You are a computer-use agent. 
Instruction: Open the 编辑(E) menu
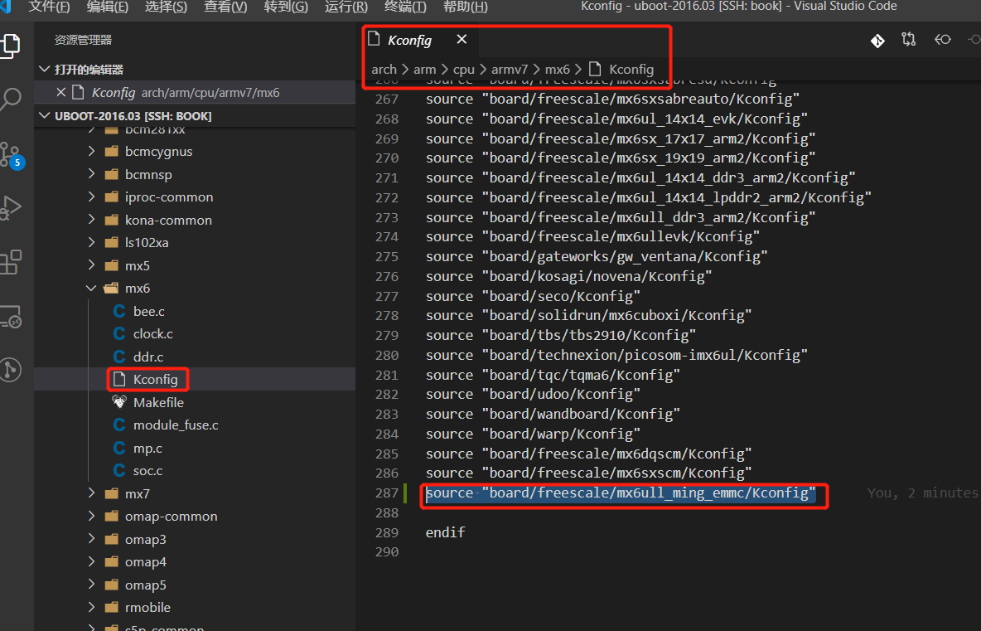tap(107, 7)
